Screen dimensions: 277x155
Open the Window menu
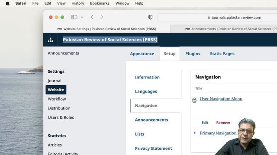click(122, 3)
